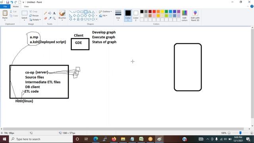This screenshot has height=143, width=254.
Task: Open the Outline dropdown
Action: [105, 12]
